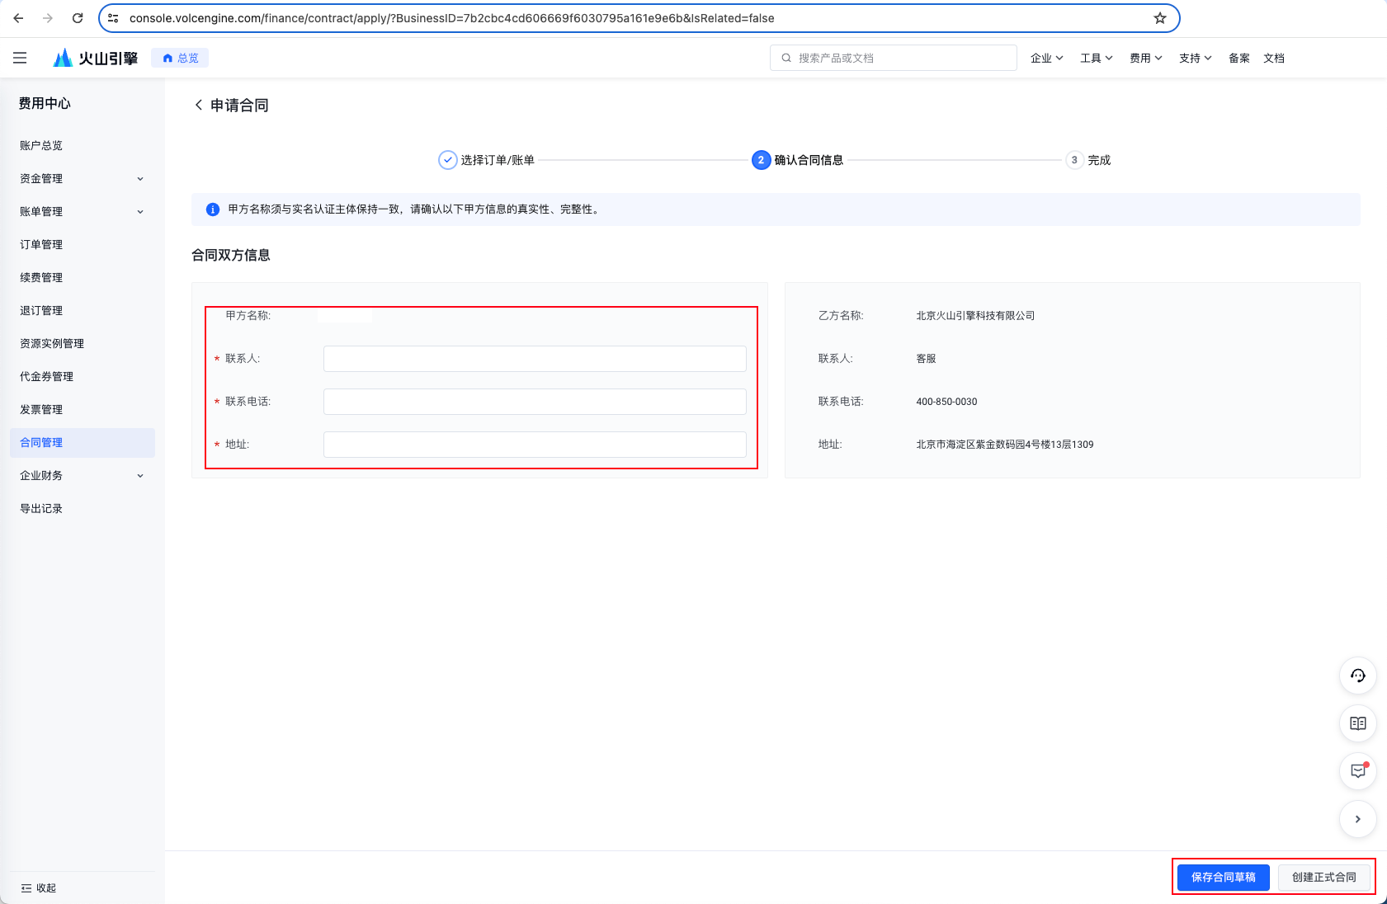Click the 合同双方信息 heading
The image size is (1387, 904).
point(231,255)
